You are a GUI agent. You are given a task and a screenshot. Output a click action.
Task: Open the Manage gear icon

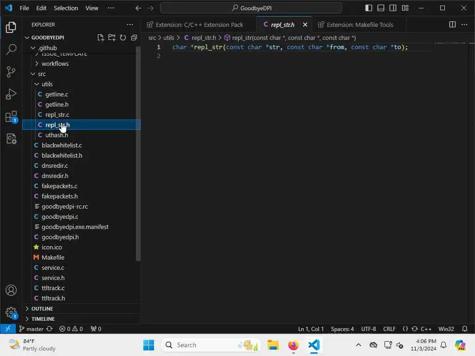[11, 313]
